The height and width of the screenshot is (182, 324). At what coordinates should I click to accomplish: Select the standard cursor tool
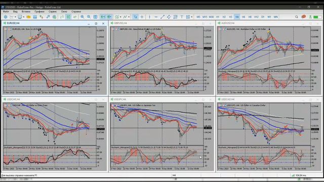(135, 17)
